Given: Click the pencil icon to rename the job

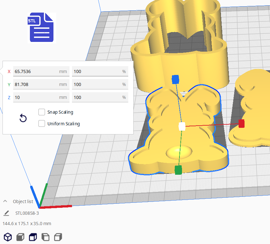Looking at the screenshot, I should pos(6,213).
